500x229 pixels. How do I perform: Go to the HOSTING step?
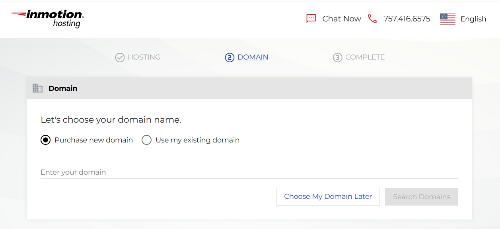tap(144, 57)
